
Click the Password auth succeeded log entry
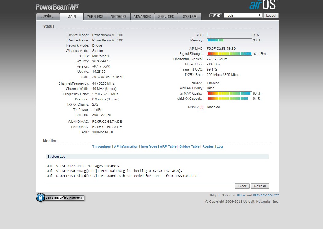point(122,176)
